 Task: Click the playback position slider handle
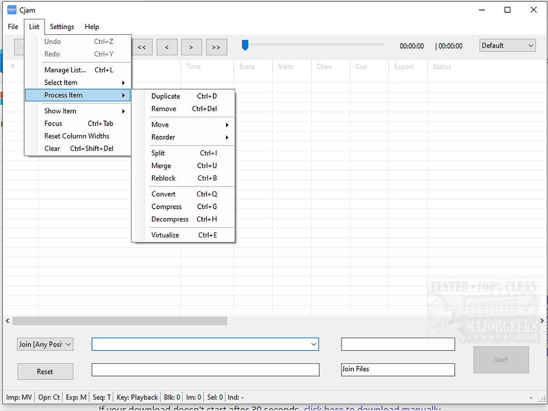[245, 45]
